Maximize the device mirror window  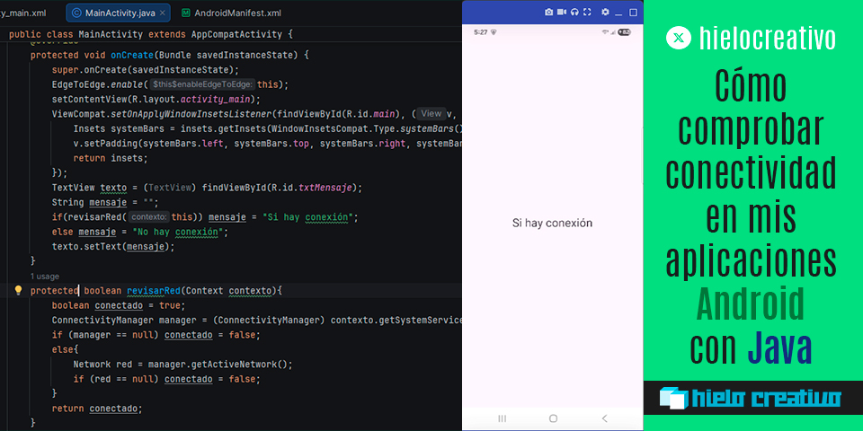(633, 12)
